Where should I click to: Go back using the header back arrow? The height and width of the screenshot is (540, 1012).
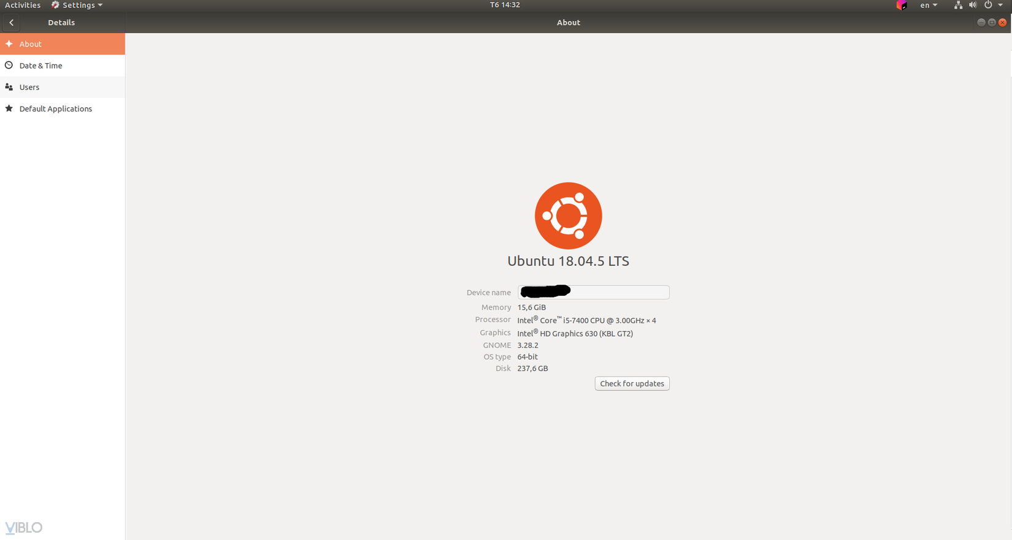(11, 23)
